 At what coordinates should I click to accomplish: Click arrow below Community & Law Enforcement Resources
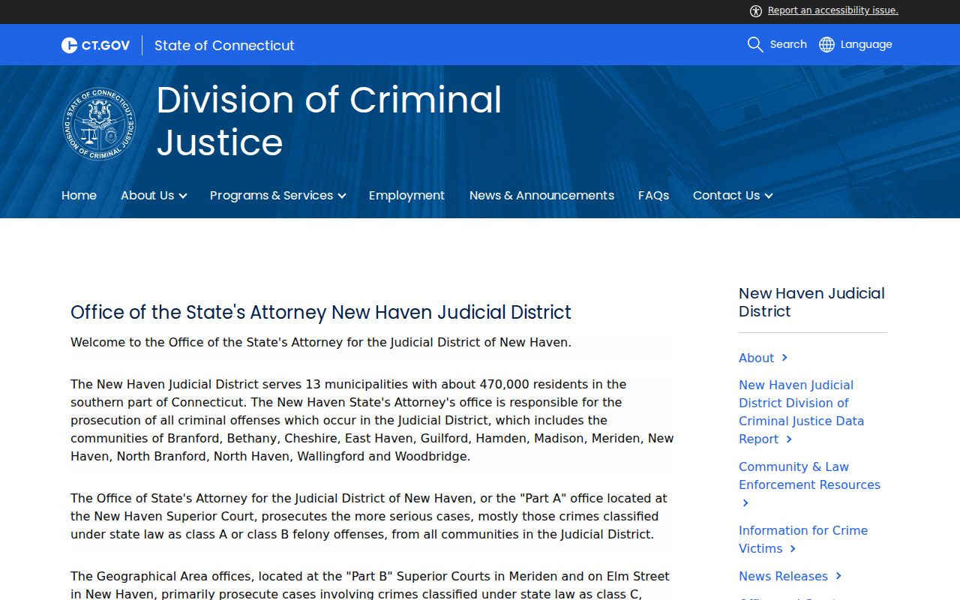(745, 503)
